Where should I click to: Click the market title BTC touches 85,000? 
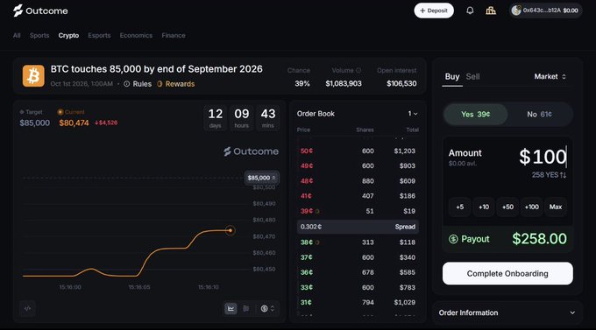[156, 69]
